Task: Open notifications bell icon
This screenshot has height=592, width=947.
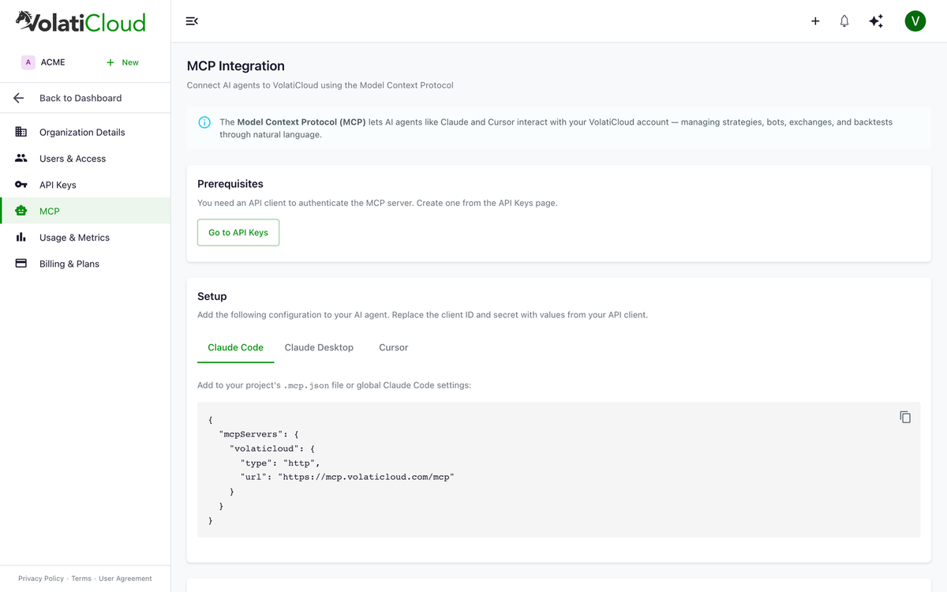Action: click(844, 21)
